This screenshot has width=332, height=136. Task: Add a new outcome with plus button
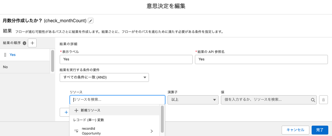tap(32, 43)
